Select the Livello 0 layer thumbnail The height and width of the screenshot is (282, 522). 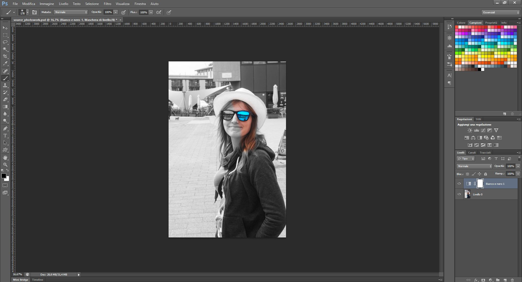(468, 194)
